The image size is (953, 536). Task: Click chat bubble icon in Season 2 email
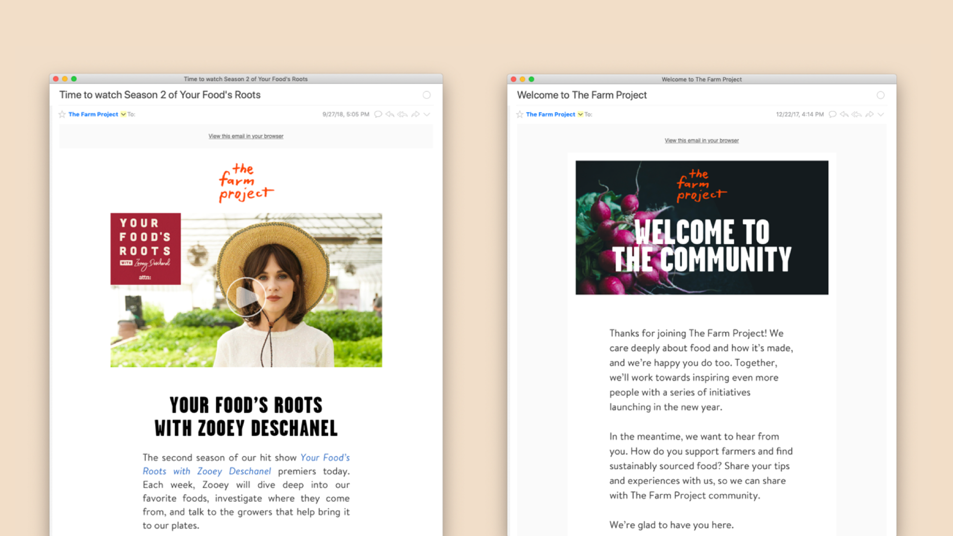click(378, 114)
